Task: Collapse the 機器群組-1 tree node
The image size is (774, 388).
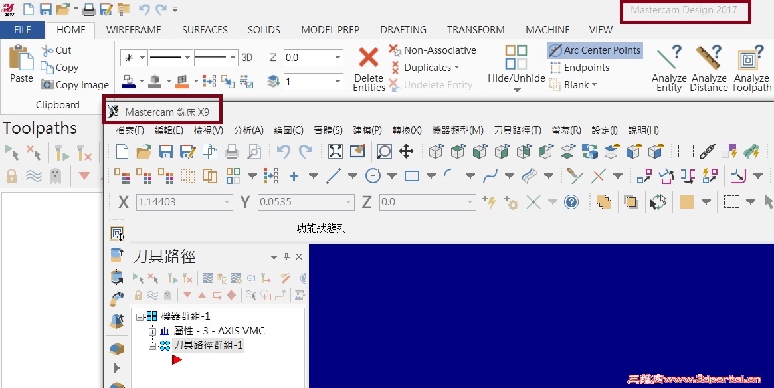Action: (x=140, y=316)
